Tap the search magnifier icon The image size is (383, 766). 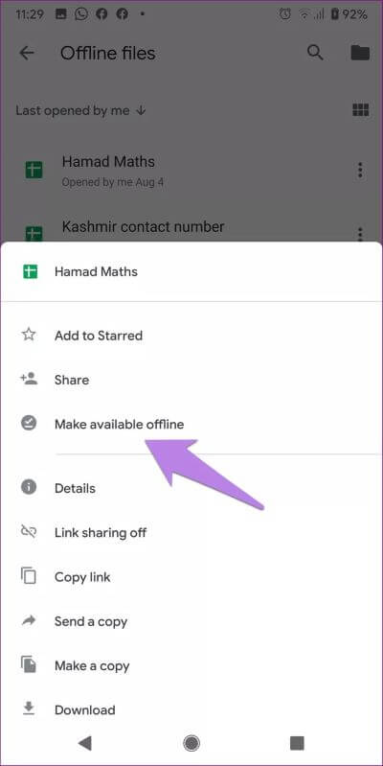point(315,53)
